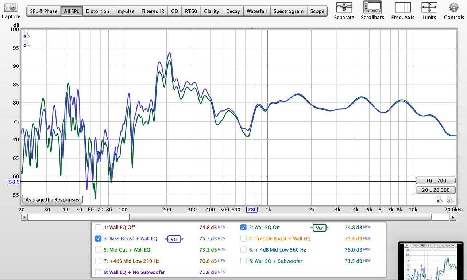467x280 pixels.
Task: Open the Var smoothing selector for Bass Boost
Action: (174, 239)
